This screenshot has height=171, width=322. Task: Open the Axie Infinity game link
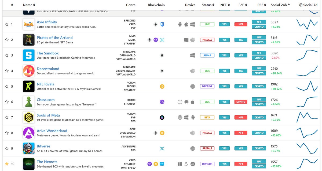pyautogui.click(x=47, y=22)
